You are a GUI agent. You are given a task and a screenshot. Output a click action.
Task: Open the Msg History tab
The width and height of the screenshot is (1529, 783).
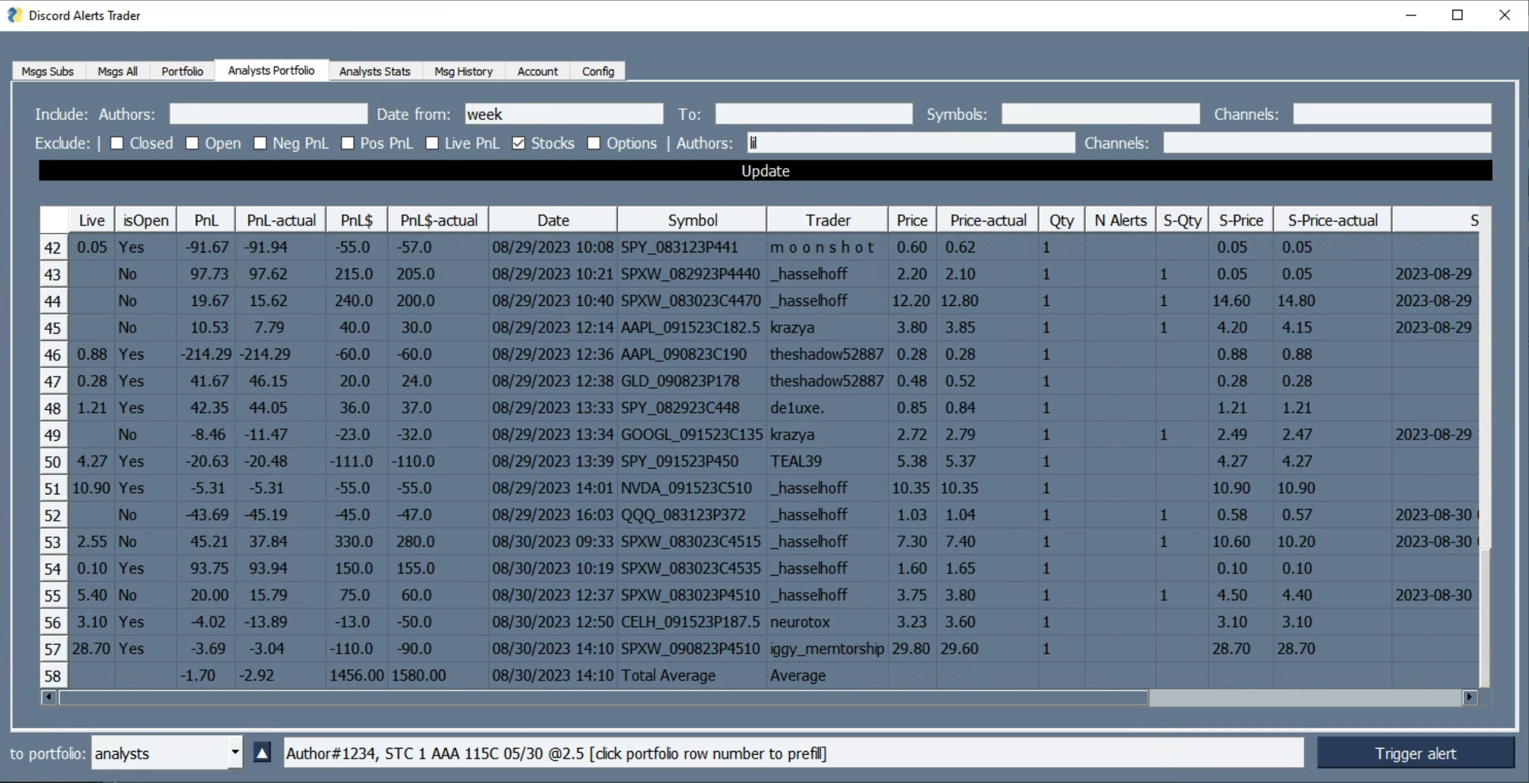463,71
